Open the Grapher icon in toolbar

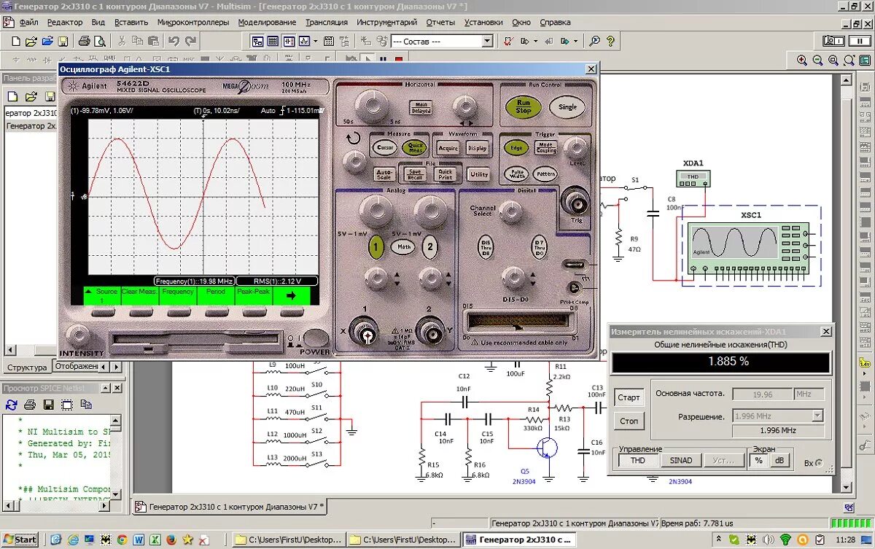305,41
